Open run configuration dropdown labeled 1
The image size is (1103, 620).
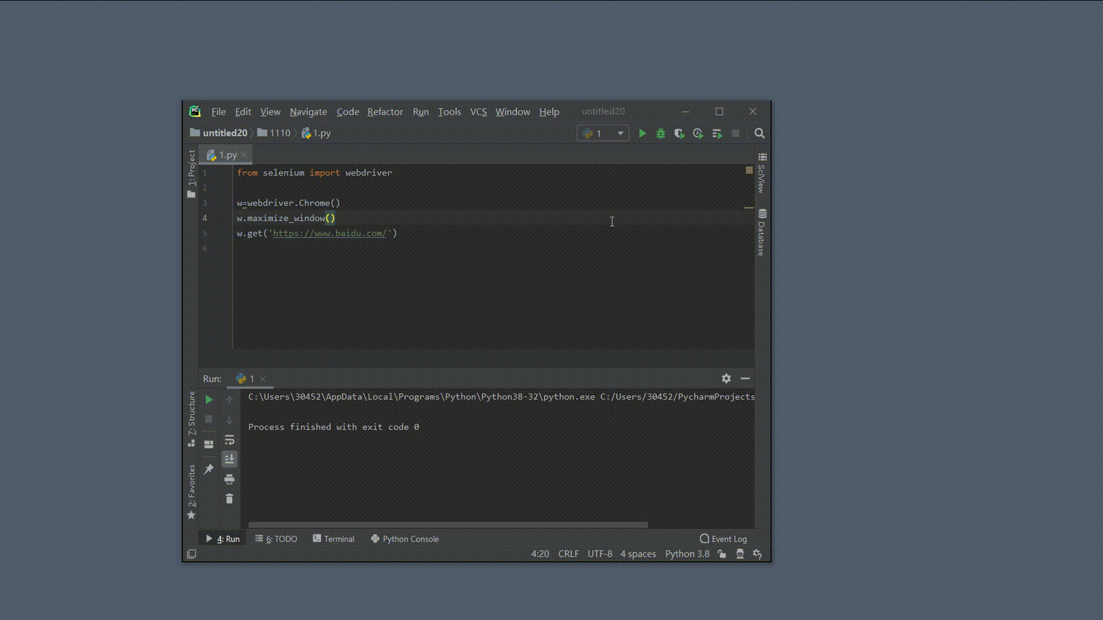[603, 134]
